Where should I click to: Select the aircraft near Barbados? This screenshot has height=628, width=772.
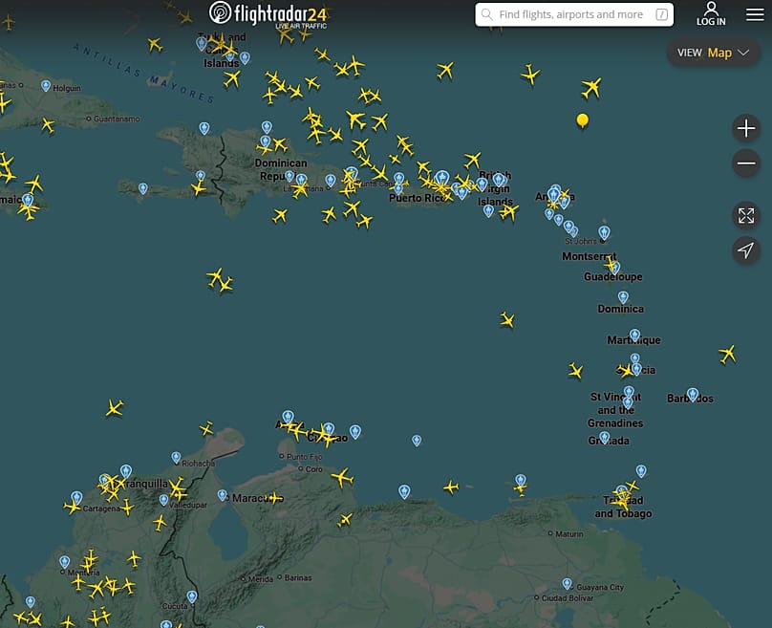[727, 355]
